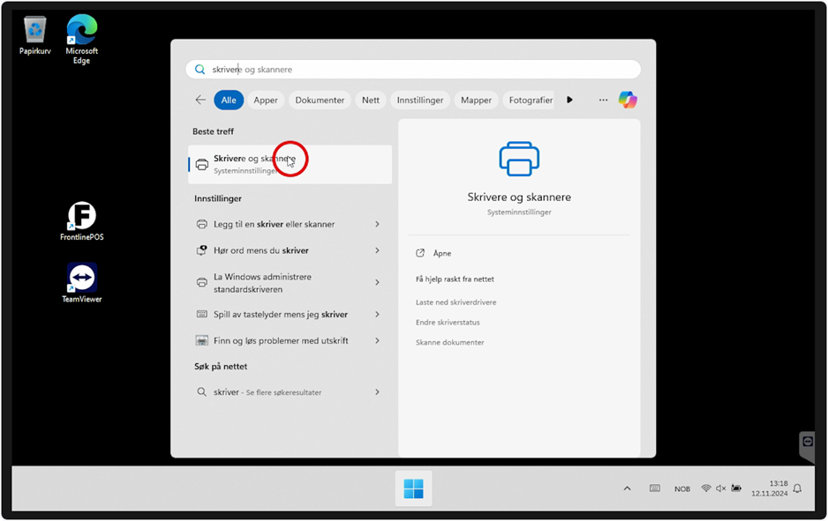Select the Nett filter tab
828x521 pixels.
pos(371,100)
